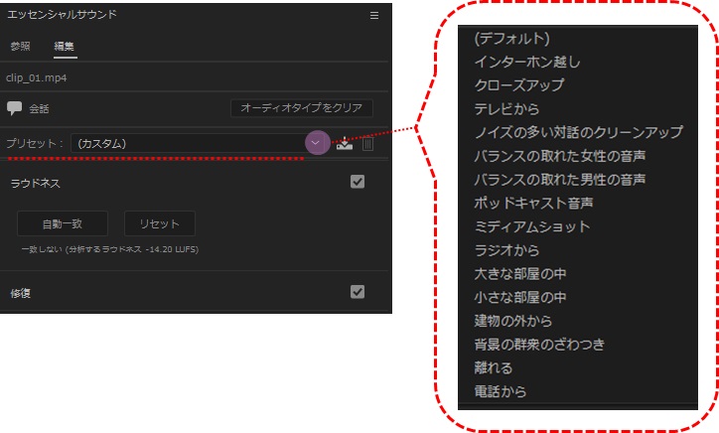
Task: Click the clip_01.mp4 clip name
Action: pos(36,78)
